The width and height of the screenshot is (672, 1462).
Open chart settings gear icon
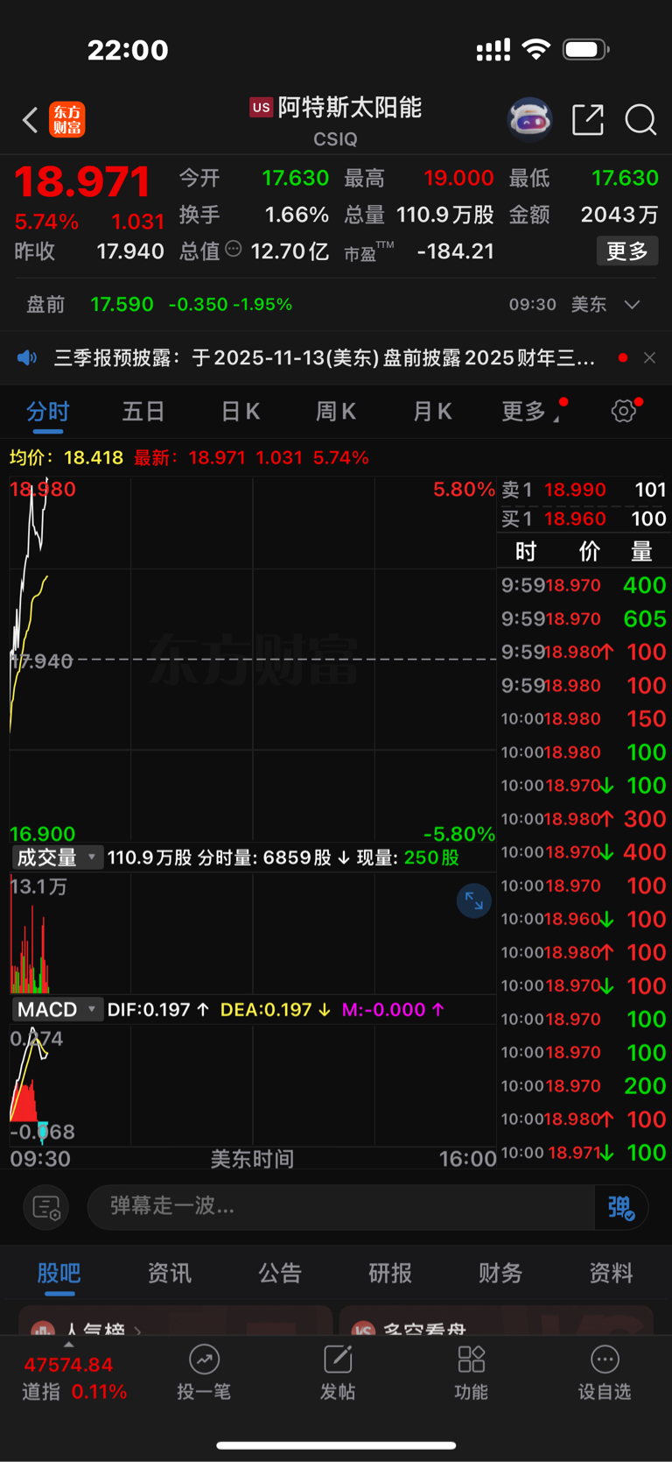point(624,410)
